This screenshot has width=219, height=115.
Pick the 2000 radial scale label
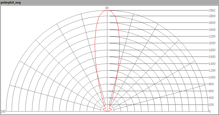[212, 43]
